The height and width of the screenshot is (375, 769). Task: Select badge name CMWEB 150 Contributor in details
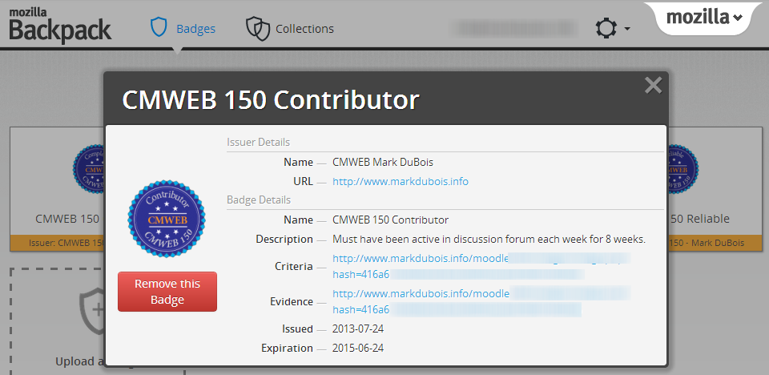point(390,220)
